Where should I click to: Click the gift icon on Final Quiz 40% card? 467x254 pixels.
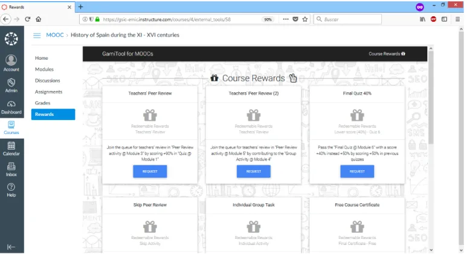(357, 115)
